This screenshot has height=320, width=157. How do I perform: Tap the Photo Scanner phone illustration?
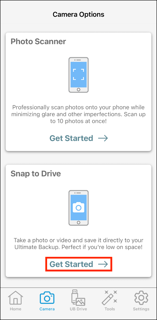78,75
